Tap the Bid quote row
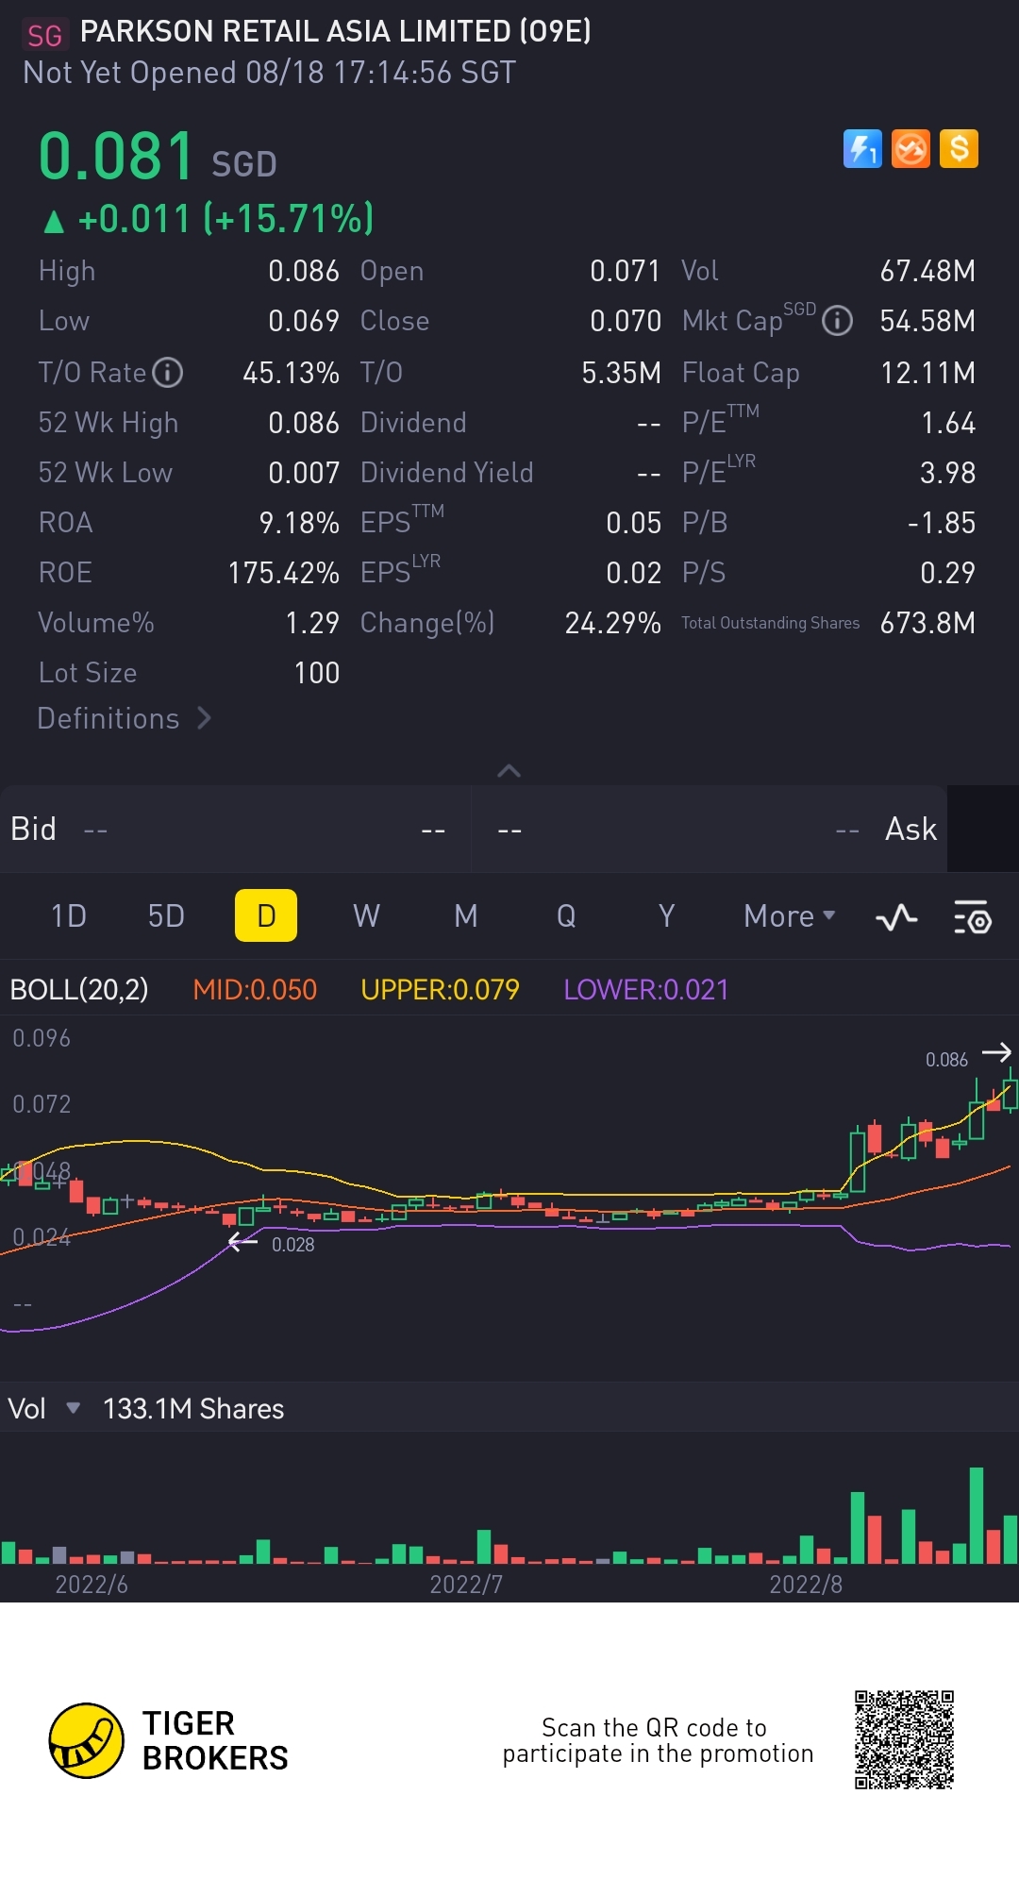Viewport: 1019px width, 1879px height. click(235, 830)
